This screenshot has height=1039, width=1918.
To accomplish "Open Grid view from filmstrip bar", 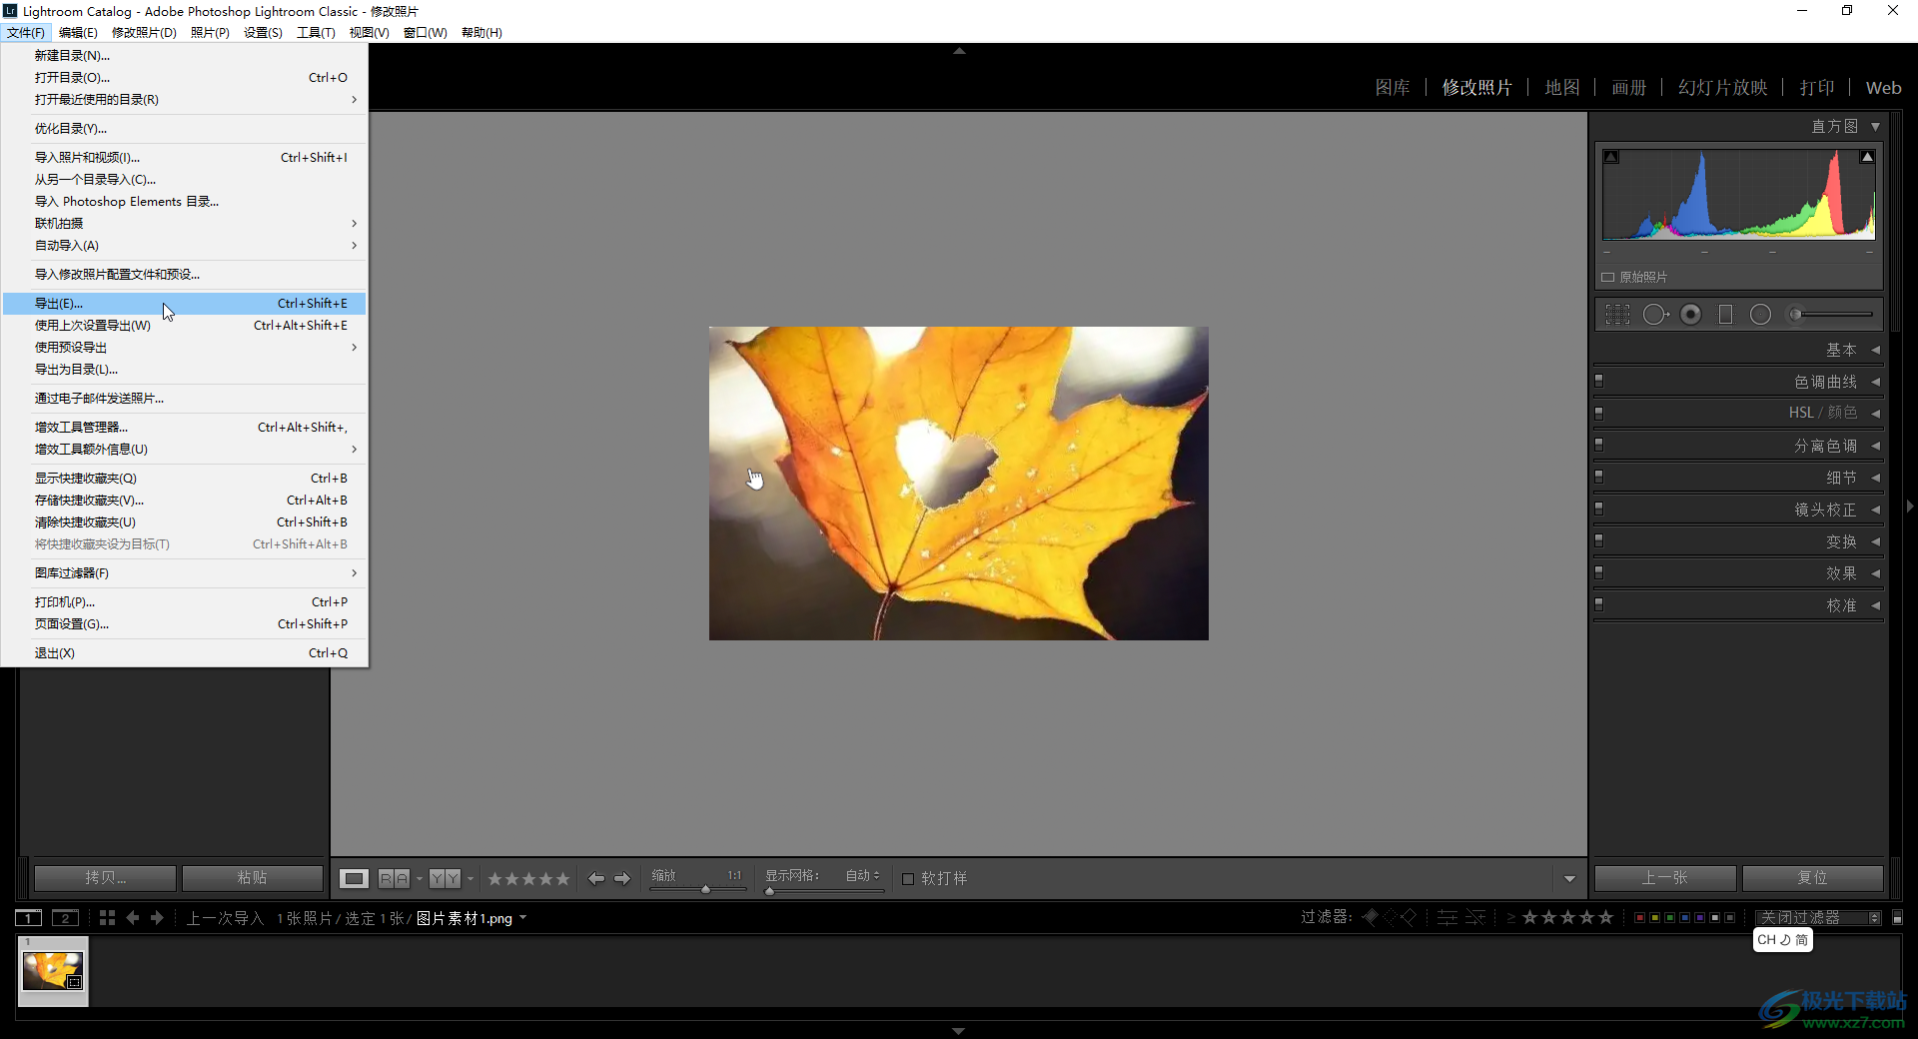I will click(107, 918).
